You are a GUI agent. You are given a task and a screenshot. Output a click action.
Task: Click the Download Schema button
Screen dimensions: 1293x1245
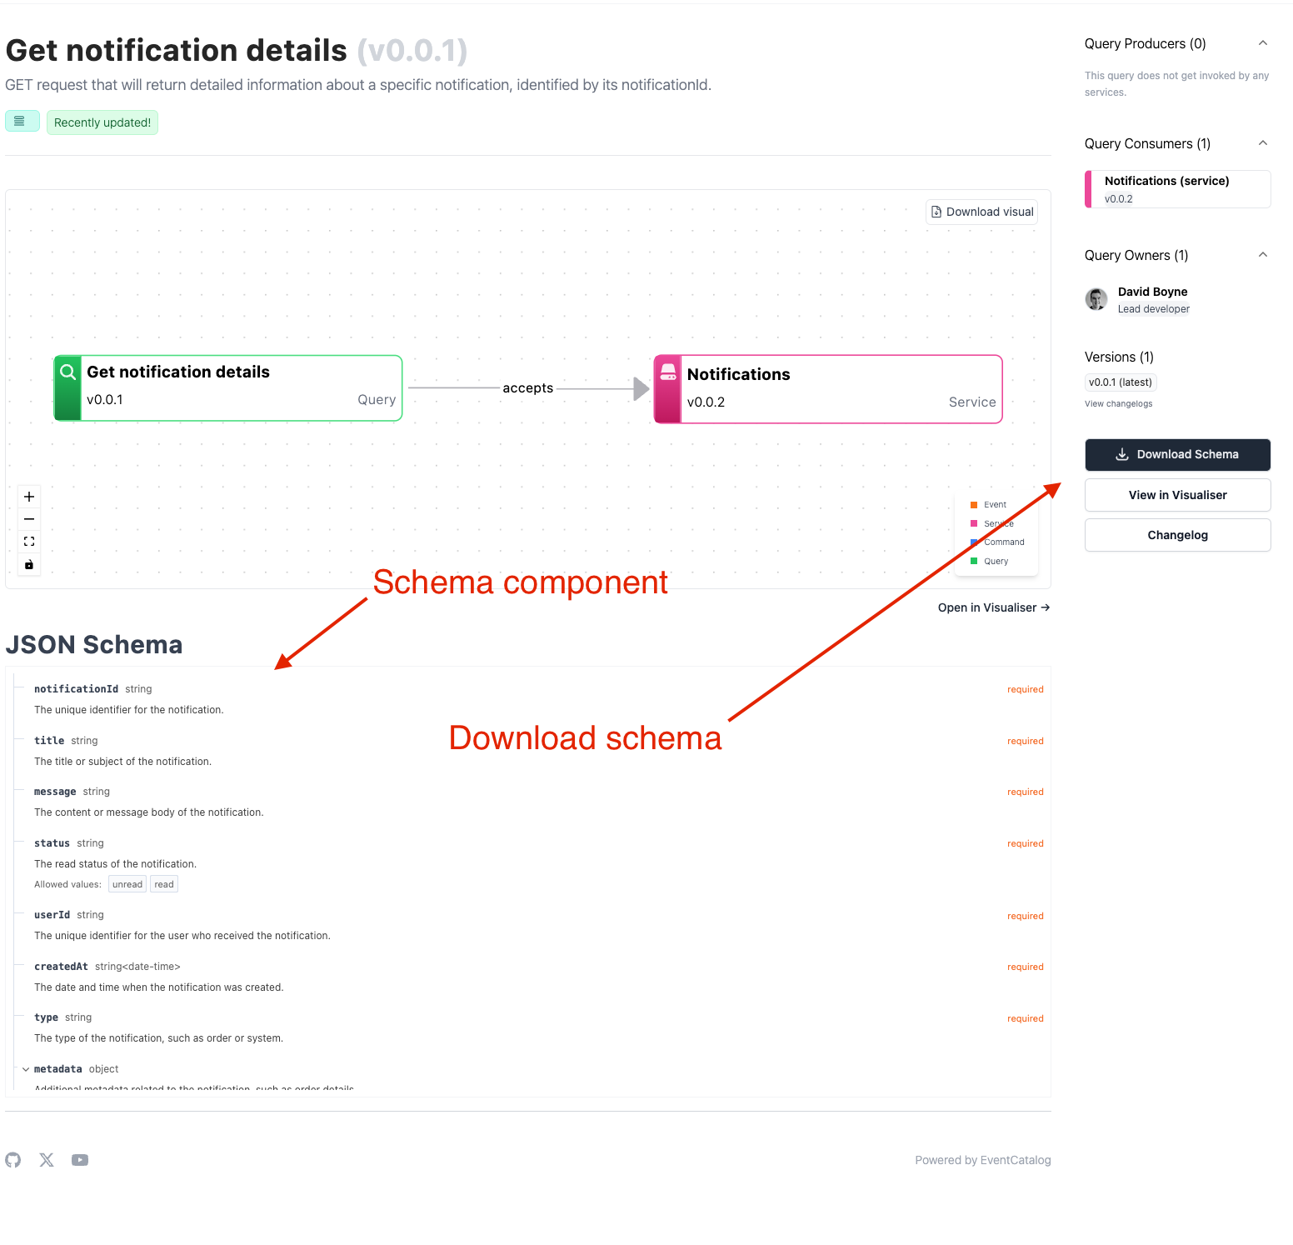tap(1177, 455)
